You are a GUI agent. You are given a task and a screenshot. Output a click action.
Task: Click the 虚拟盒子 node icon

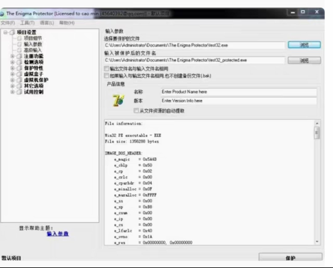[19, 74]
